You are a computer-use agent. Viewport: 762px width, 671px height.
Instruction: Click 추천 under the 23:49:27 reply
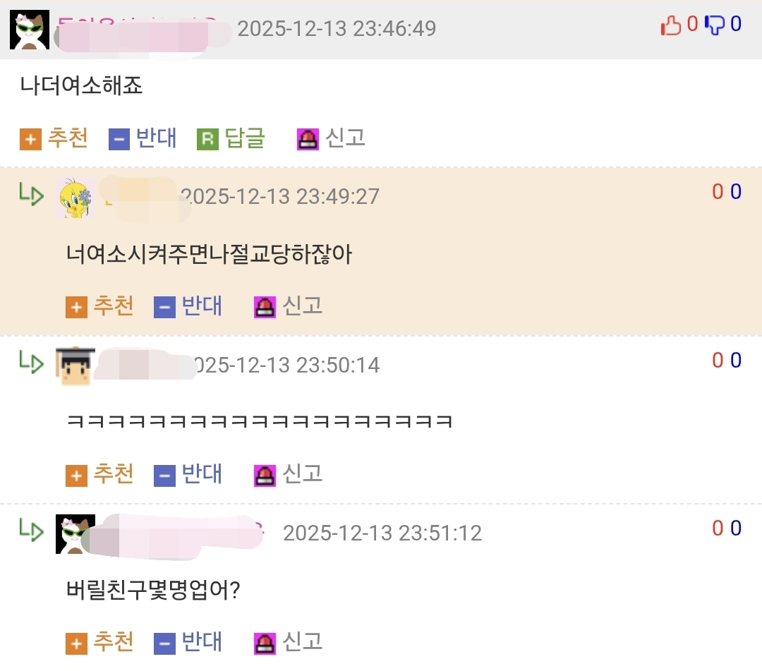tap(113, 306)
